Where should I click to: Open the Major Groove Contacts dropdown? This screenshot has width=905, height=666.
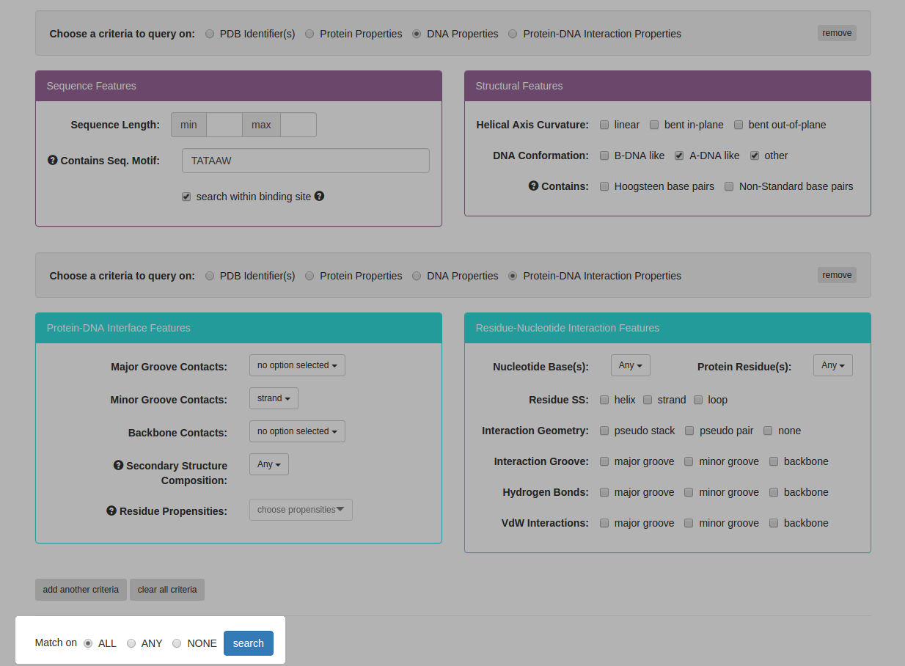tap(297, 365)
